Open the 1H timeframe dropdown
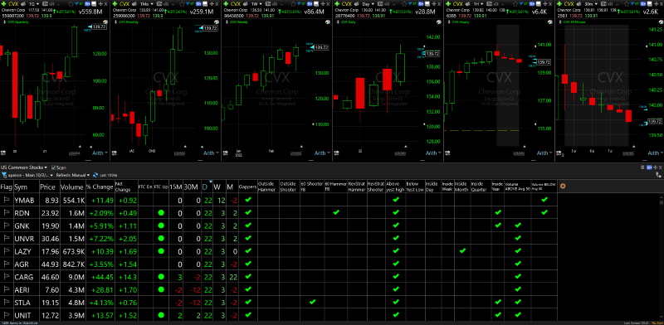 [x=478, y=4]
